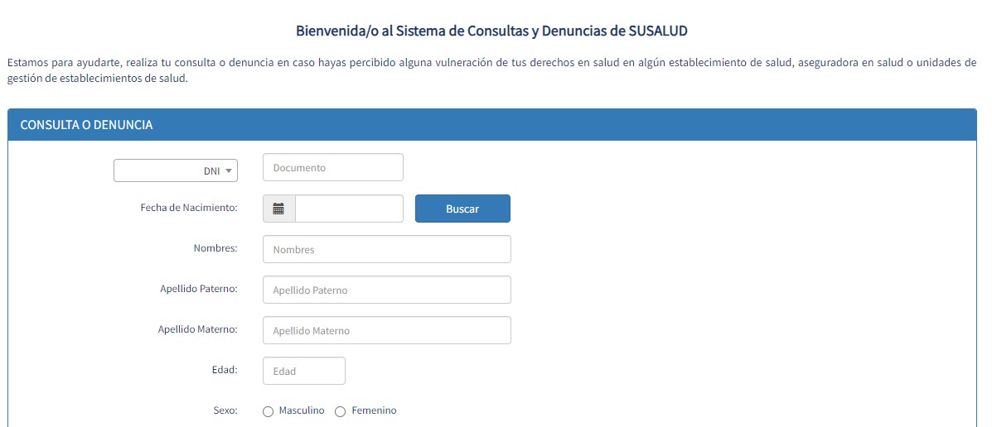This screenshot has height=427, width=992.
Task: Click the Documento number input field
Action: coord(332,167)
